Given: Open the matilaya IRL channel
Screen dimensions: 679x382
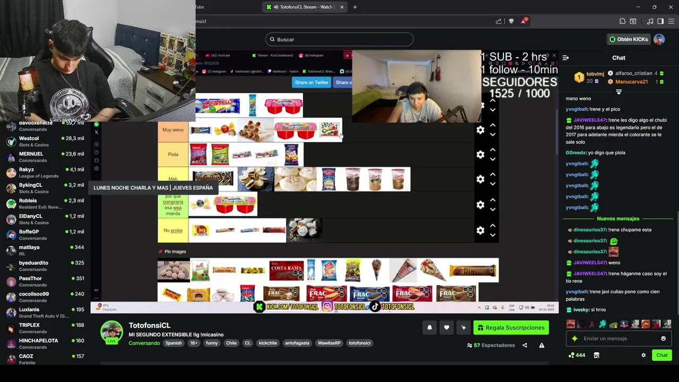Looking at the screenshot, I should tap(45, 250).
